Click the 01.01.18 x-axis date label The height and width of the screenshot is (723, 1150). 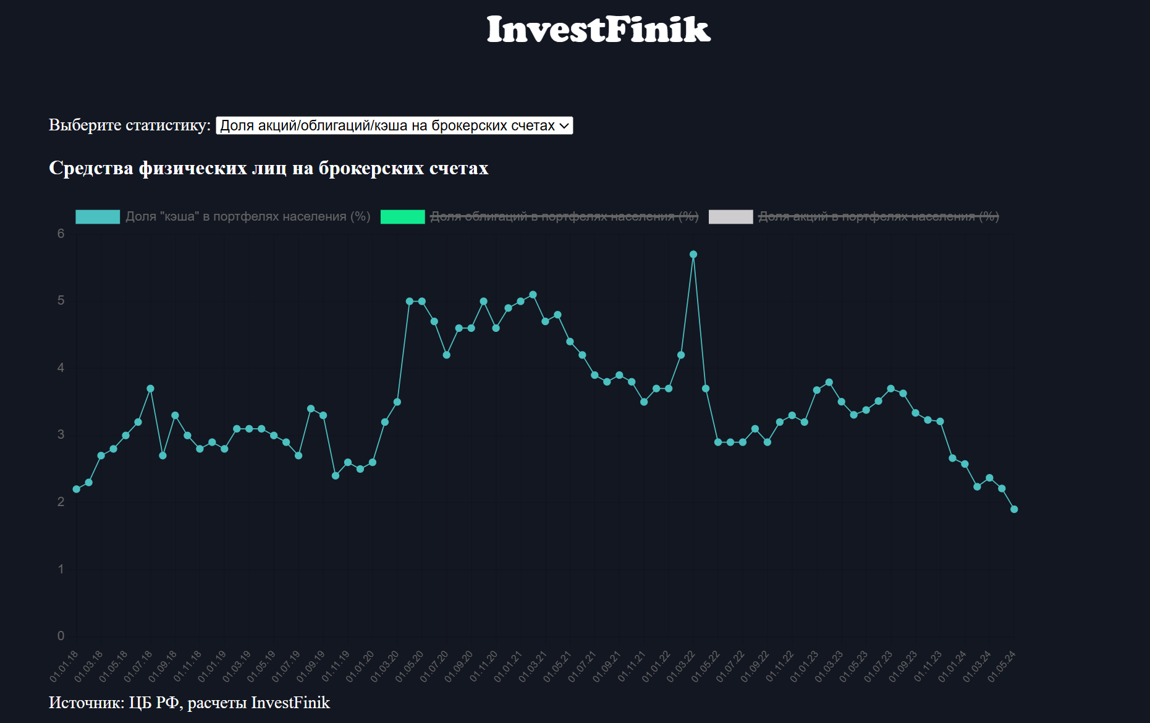click(x=64, y=666)
